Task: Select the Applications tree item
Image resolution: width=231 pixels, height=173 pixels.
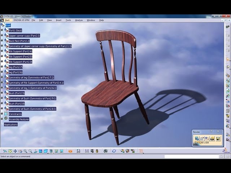Action: pos(11,124)
